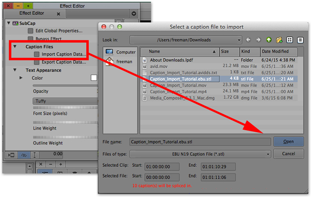Sort files by the Name column
Viewport: 311px width, 197px height.
(x=179, y=52)
